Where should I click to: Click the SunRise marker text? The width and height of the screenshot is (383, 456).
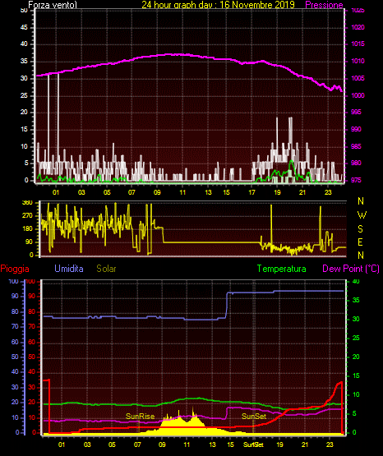[x=140, y=417]
